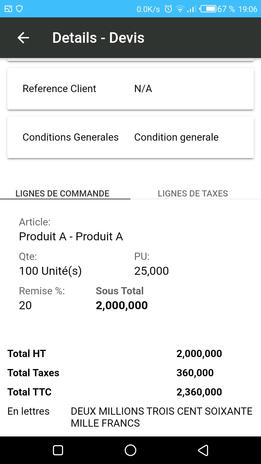Tap the Produit A article line
Image resolution: width=261 pixels, height=464 pixels.
(x=71, y=236)
